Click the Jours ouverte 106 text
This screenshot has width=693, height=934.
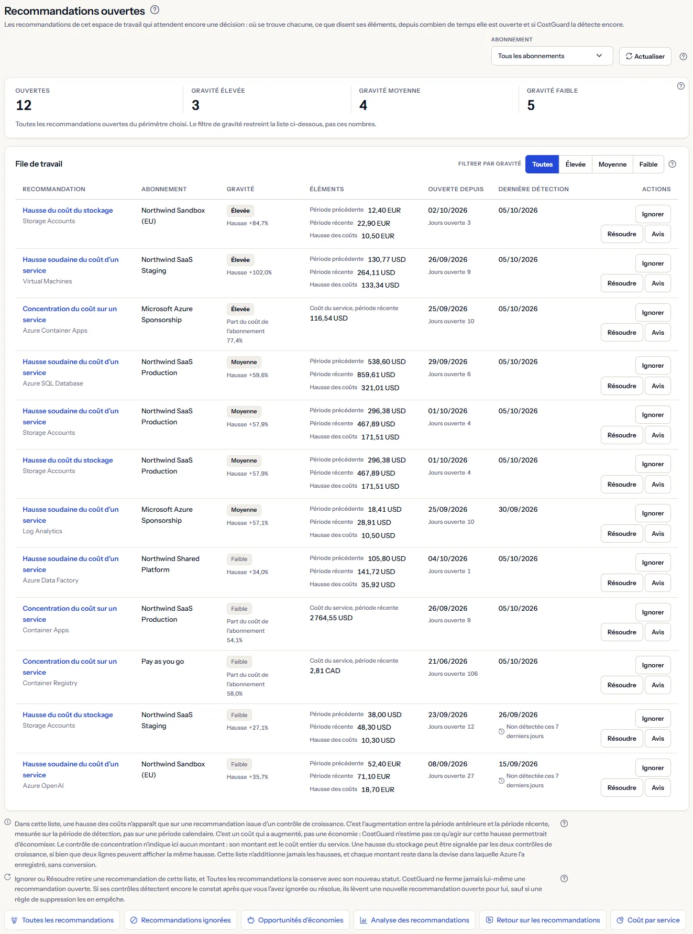pos(453,674)
